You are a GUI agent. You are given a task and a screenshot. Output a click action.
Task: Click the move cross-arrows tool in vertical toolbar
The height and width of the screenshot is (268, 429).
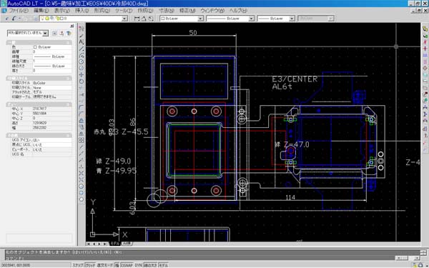click(82, 74)
